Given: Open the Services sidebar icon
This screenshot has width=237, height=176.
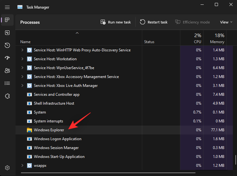Looking at the screenshot, I should click(x=7, y=96).
